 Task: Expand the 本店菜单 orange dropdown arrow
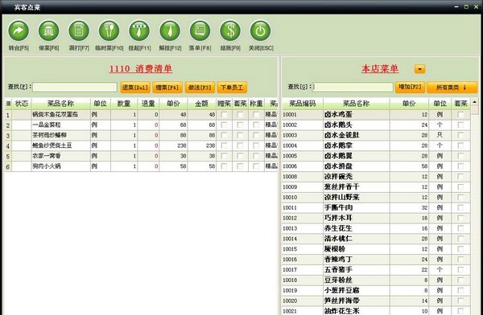420,69
